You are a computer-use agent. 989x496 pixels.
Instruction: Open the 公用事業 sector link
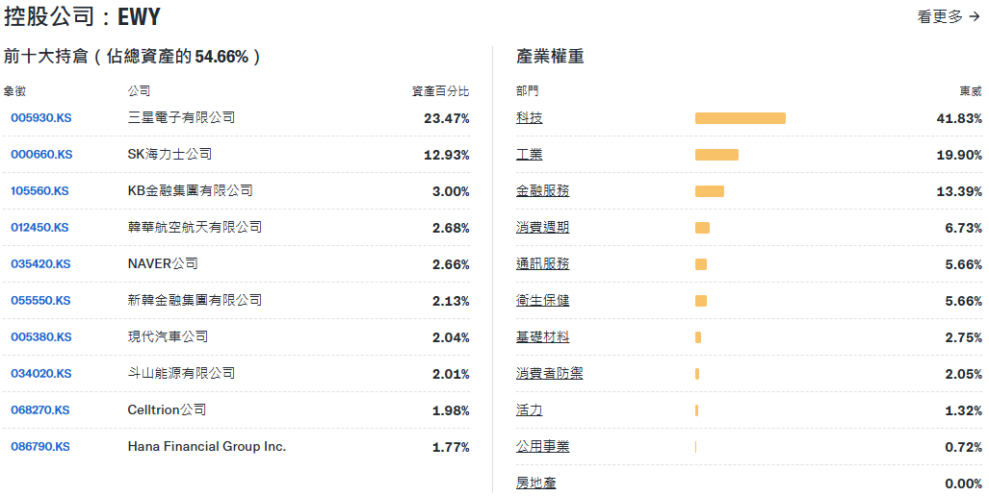543,447
